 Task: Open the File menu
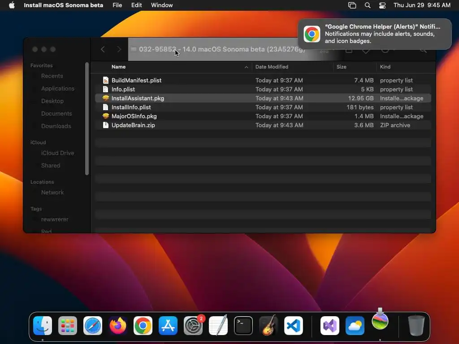(117, 5)
